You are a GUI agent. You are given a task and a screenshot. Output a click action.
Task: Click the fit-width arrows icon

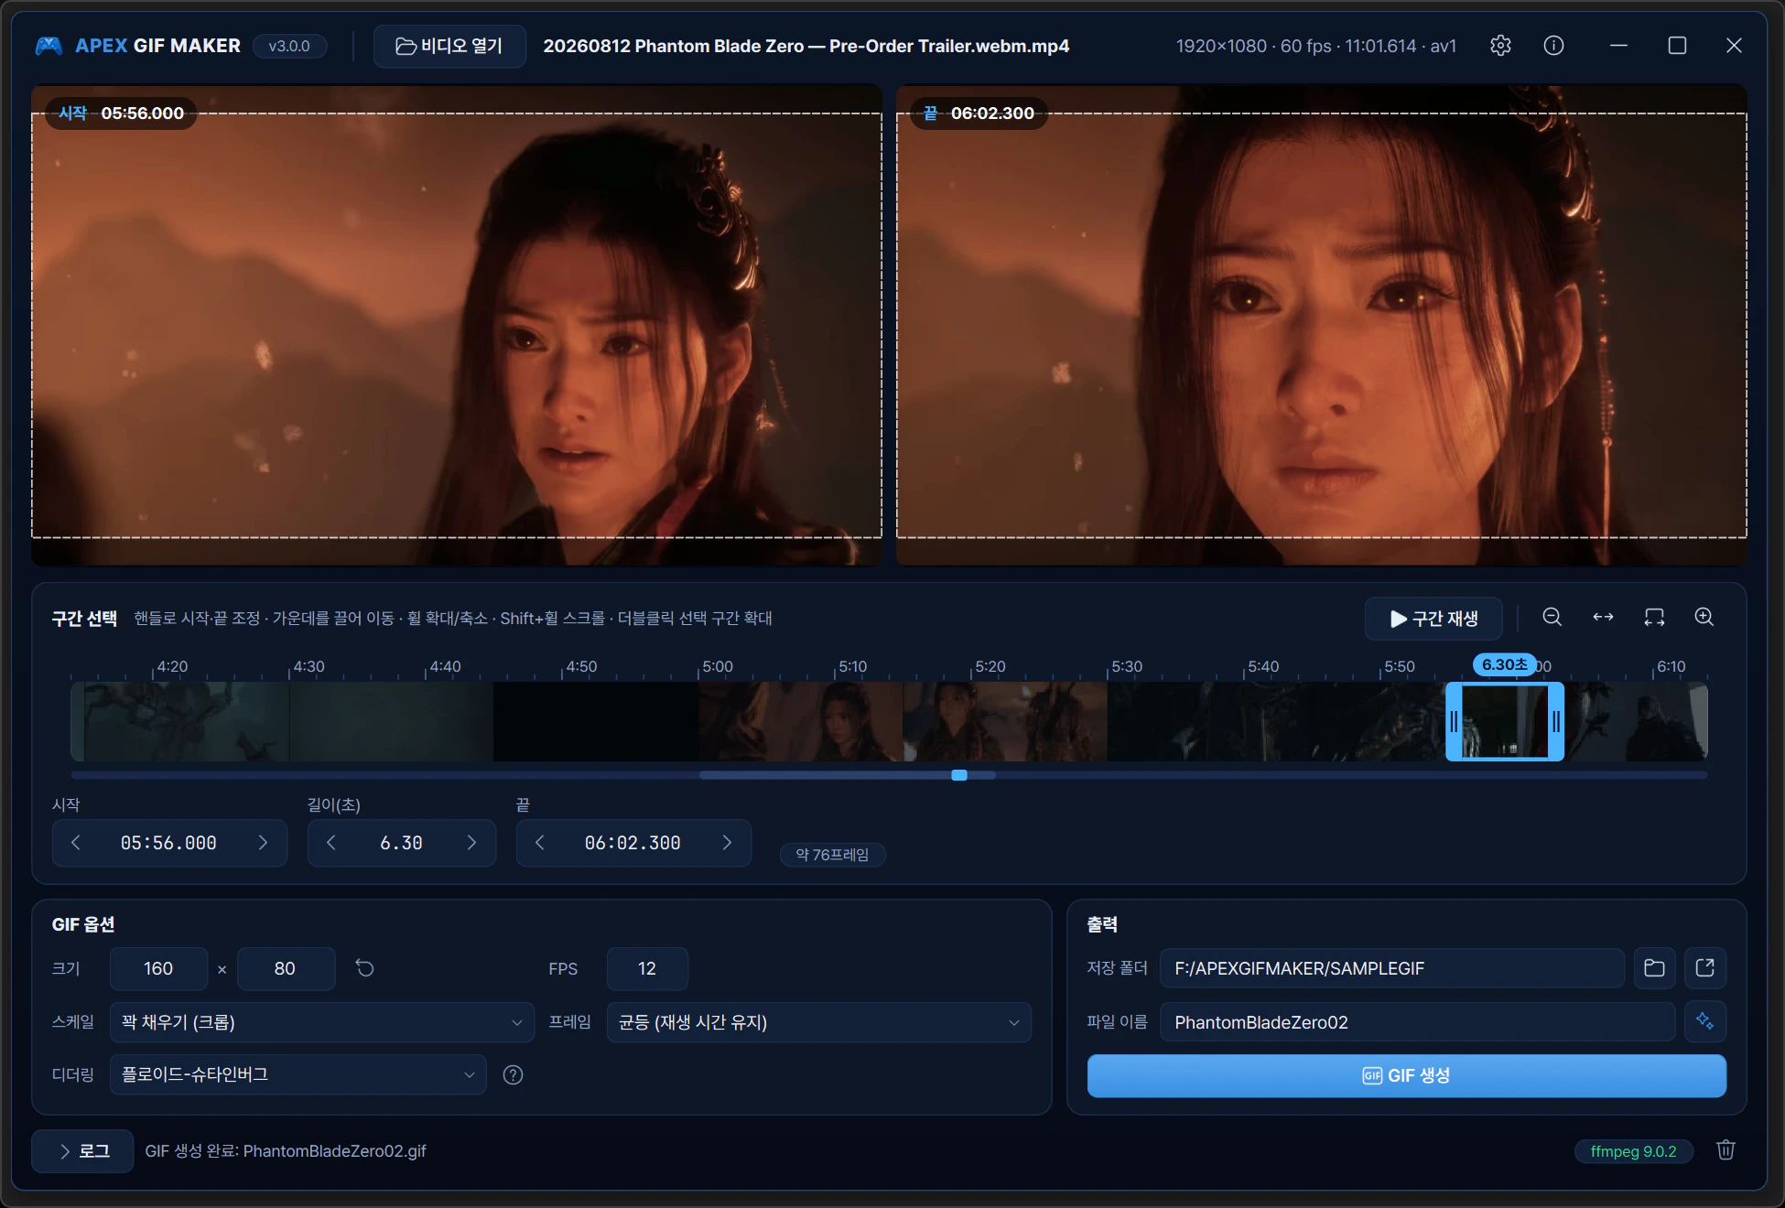click(x=1603, y=618)
